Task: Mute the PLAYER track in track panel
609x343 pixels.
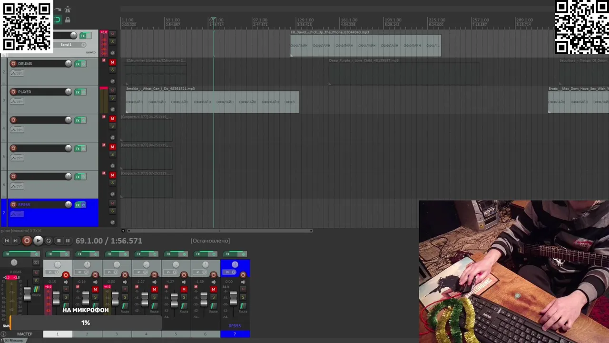Action: tap(112, 91)
